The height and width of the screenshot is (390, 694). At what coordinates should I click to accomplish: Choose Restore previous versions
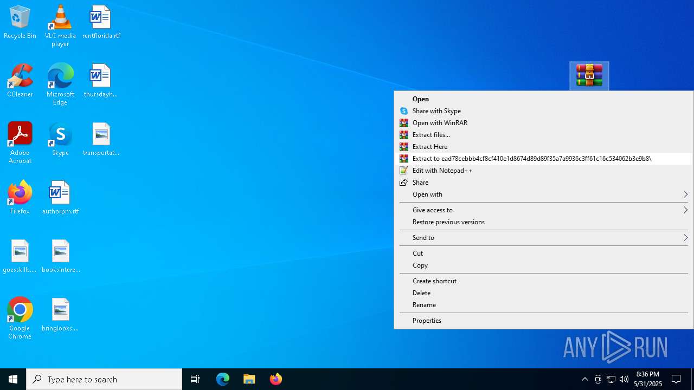[543, 222]
